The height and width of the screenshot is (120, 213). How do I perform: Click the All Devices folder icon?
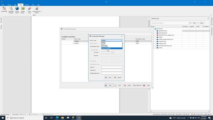tap(155, 29)
